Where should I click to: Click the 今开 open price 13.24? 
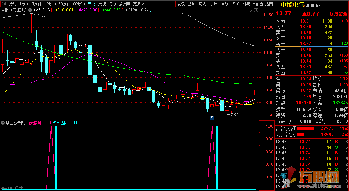306,79
